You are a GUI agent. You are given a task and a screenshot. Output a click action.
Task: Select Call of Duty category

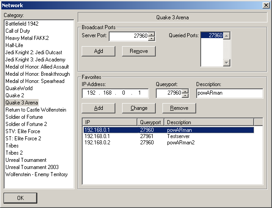[18, 31]
